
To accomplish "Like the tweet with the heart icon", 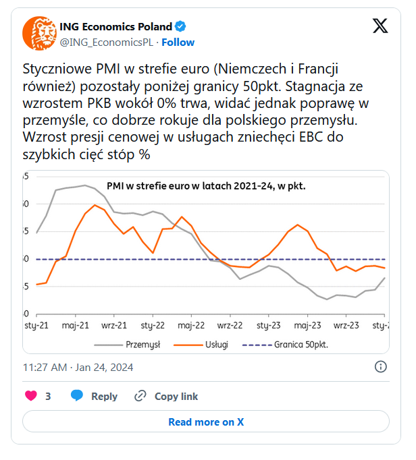I will tap(31, 396).
